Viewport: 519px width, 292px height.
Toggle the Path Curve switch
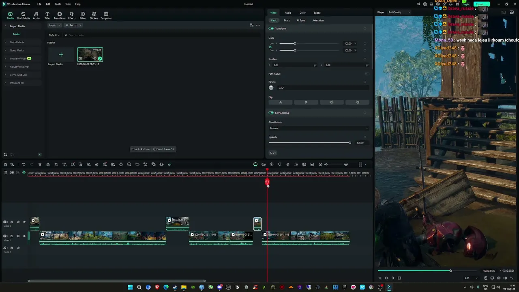(x=367, y=74)
